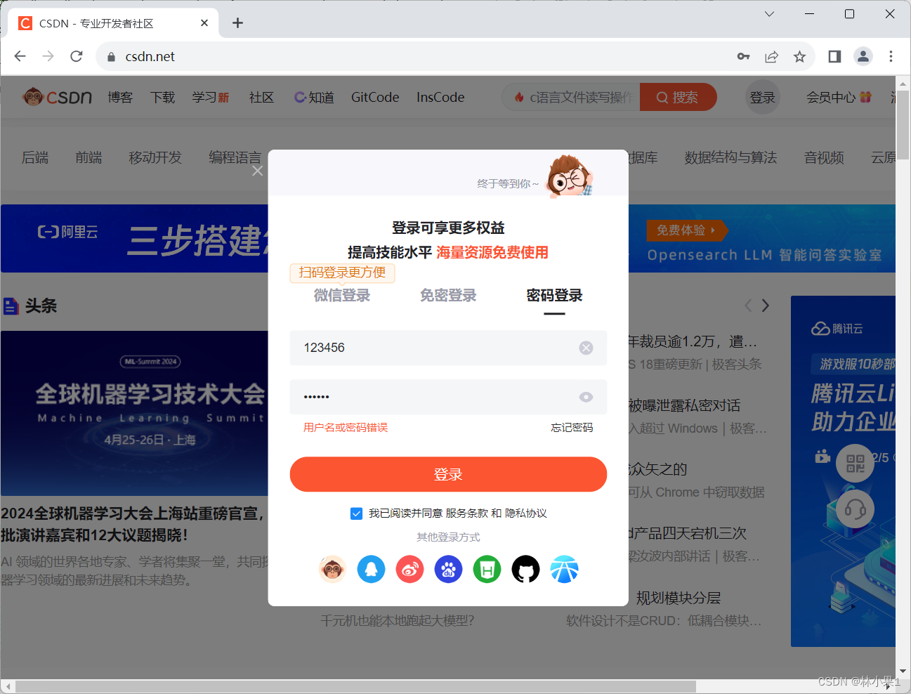911x694 pixels.
Task: Select the 数据结构与算法 category
Action: click(x=730, y=157)
